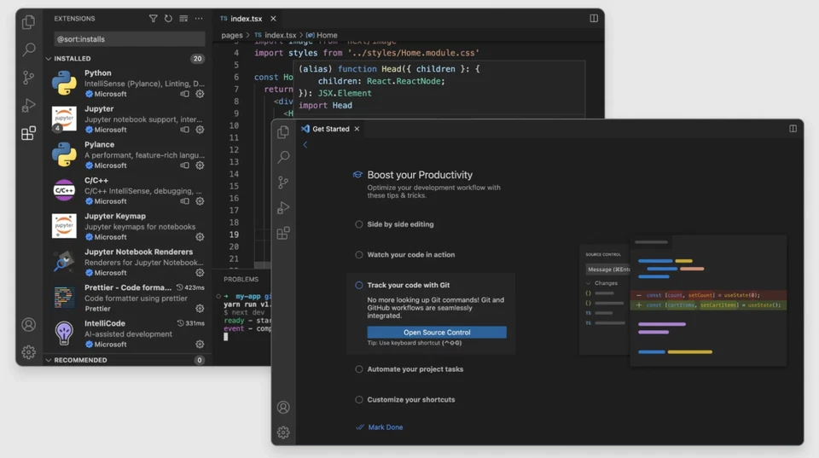Open settings gear for C/C++ extension
The width and height of the screenshot is (819, 458).
point(200,201)
